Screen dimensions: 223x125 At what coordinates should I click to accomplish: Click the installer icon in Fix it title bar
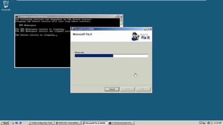72,29
